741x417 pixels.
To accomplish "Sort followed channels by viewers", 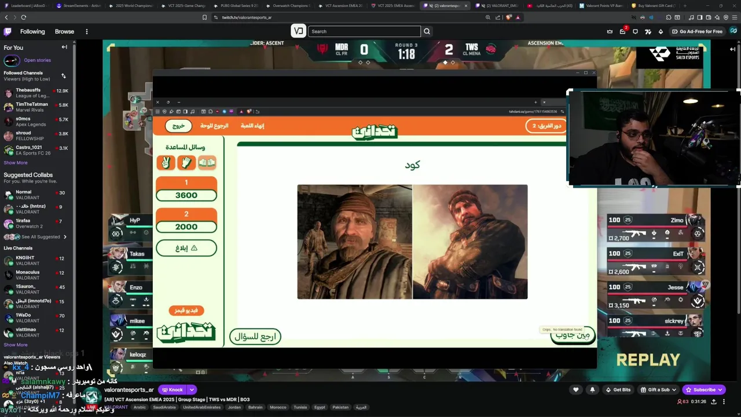I will click(64, 76).
